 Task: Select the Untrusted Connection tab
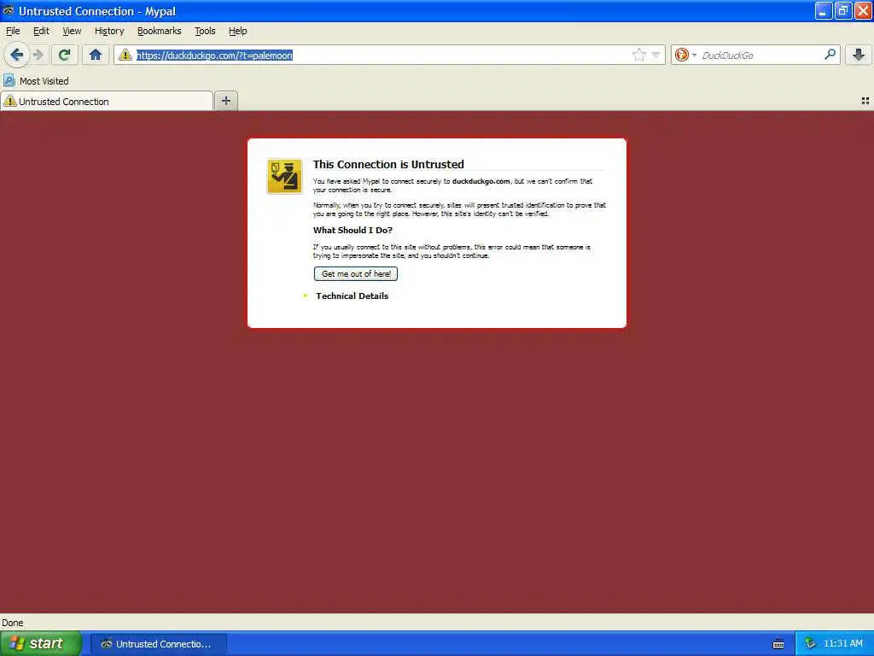click(x=107, y=101)
